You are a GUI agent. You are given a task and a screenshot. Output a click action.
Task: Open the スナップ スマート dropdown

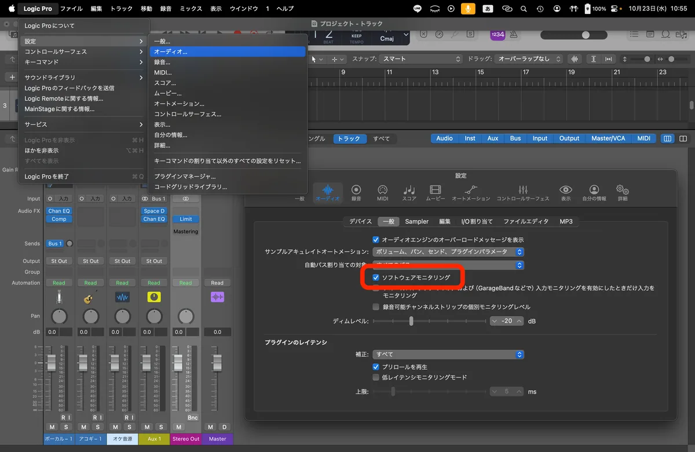[421, 59]
